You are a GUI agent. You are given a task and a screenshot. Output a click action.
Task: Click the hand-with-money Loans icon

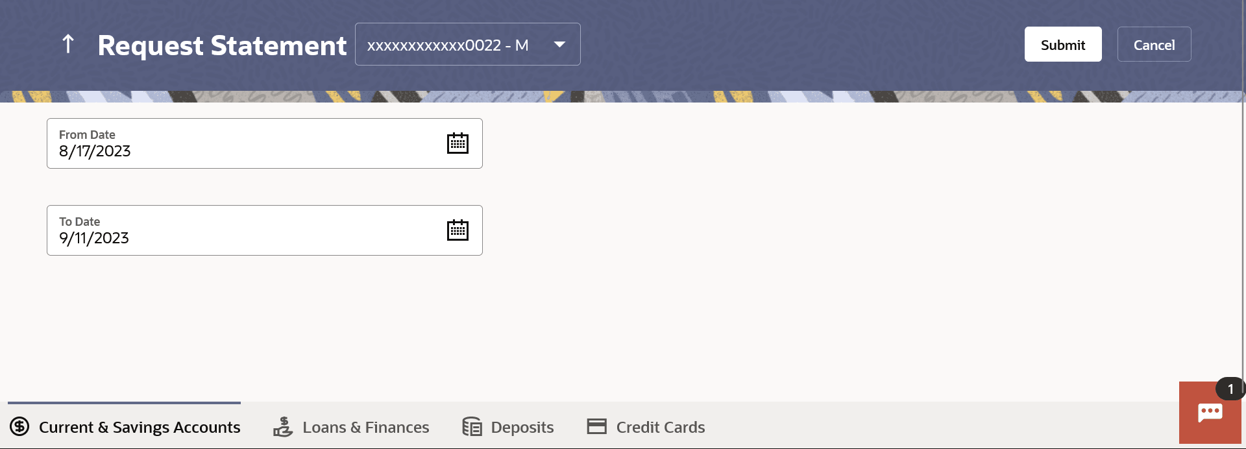point(283,426)
